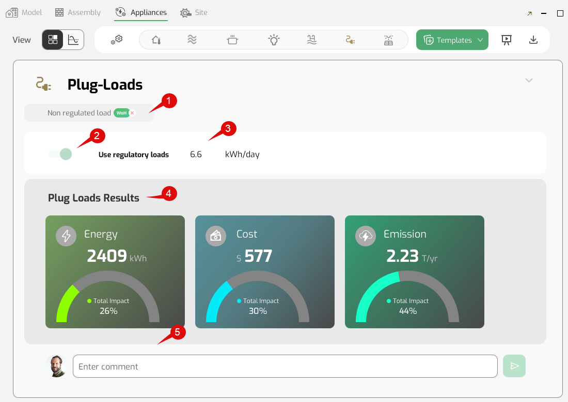Click the Emission 44% impact gauge
Image resolution: width=568 pixels, height=402 pixels.
[407, 296]
